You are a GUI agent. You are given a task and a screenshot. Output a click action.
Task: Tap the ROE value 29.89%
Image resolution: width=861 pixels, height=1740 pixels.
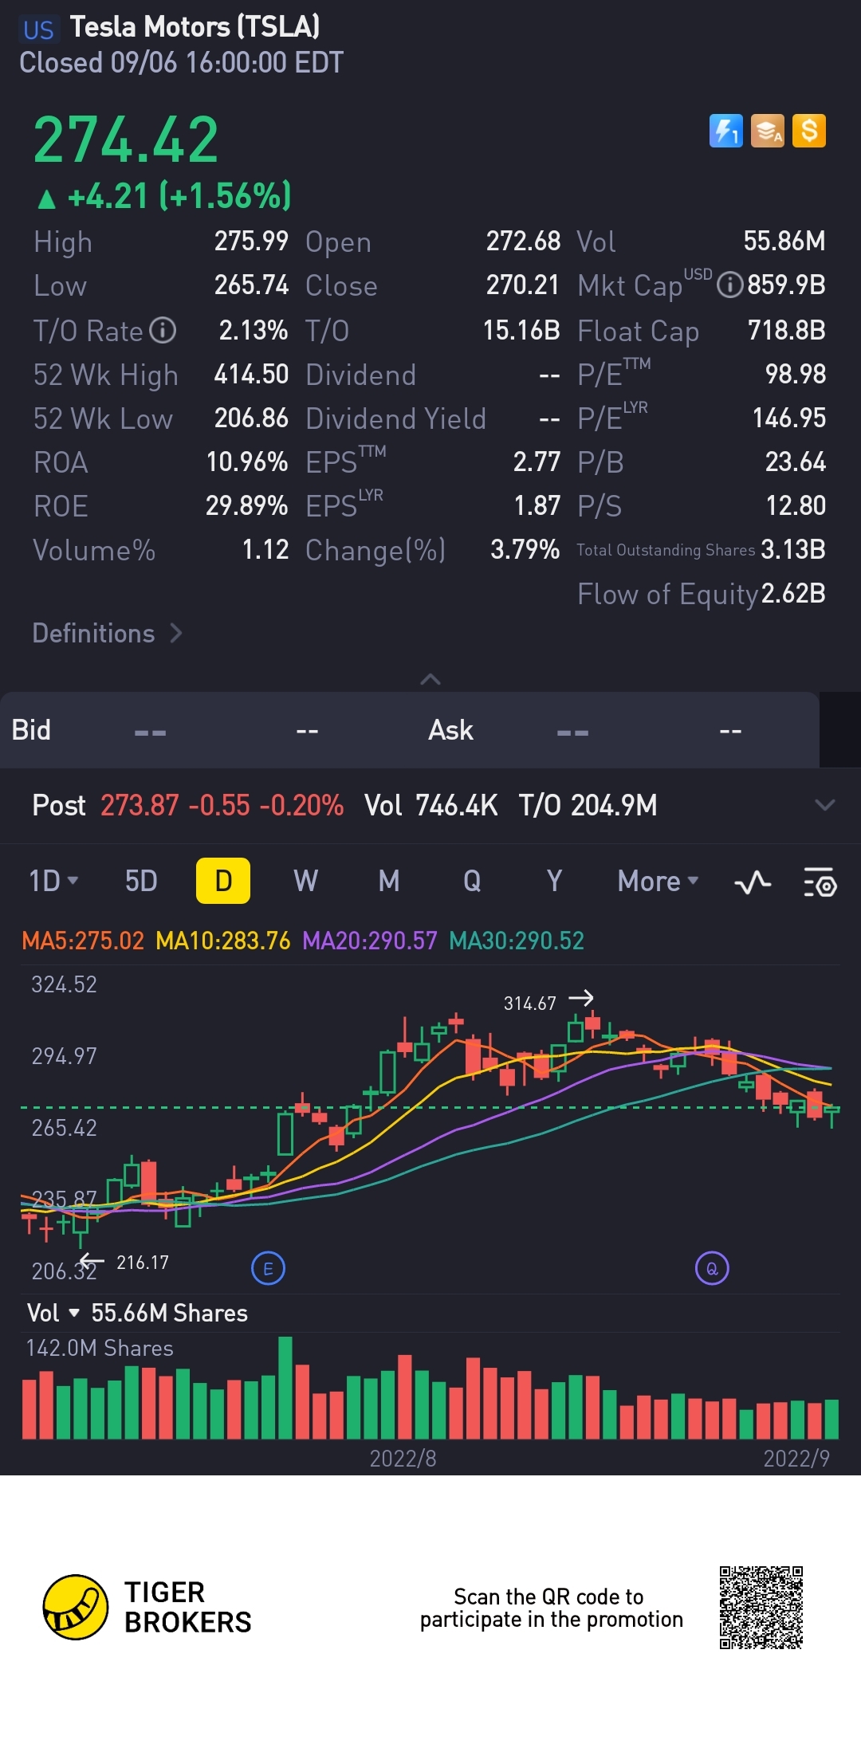[x=246, y=505]
